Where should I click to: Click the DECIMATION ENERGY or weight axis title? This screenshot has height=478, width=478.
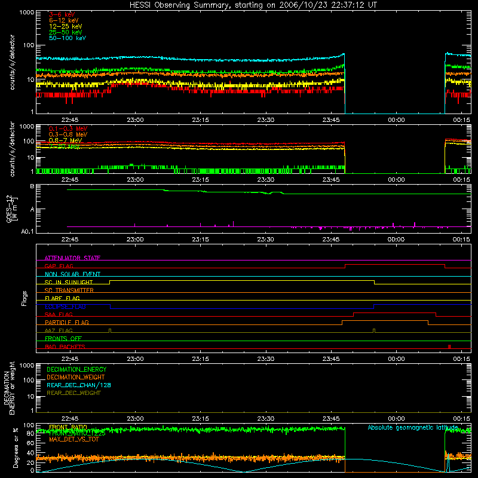point(9,388)
